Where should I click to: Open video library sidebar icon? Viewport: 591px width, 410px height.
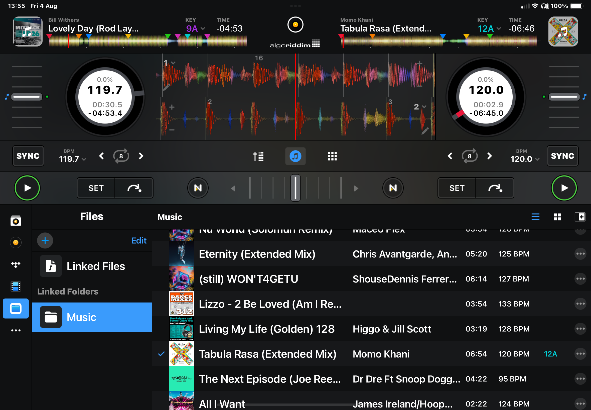click(16, 286)
